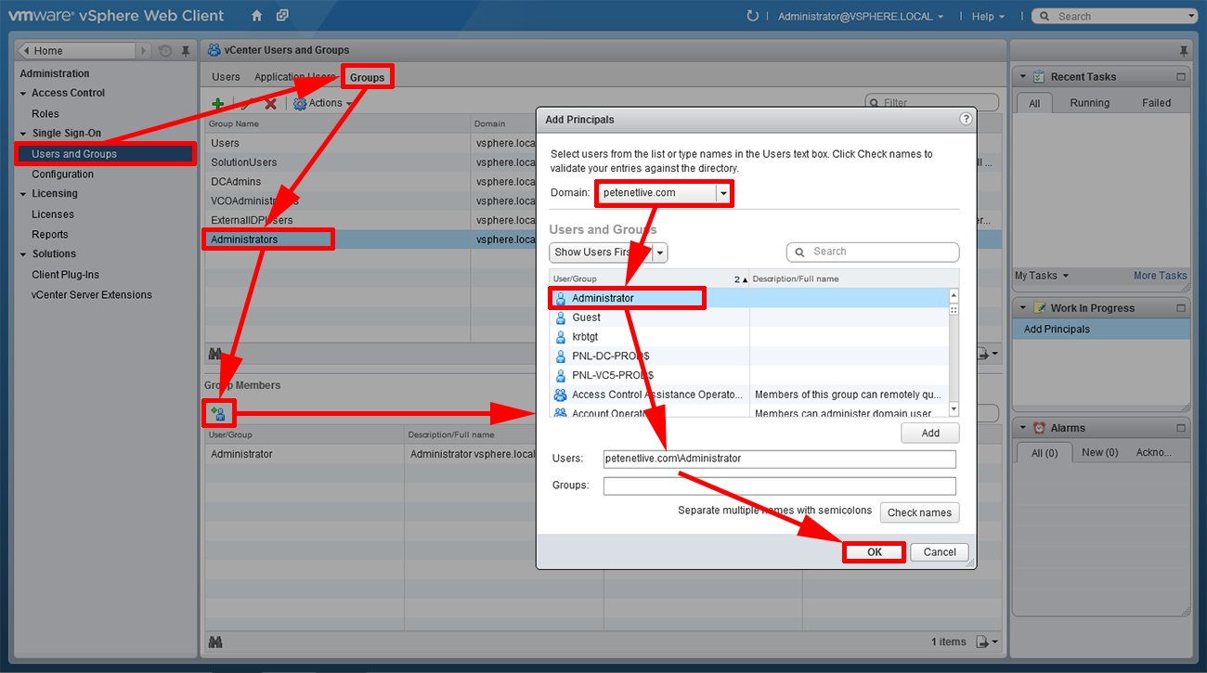Screen dimensions: 1207x673
Task: Pin the left navigator panel
Action: click(x=186, y=51)
